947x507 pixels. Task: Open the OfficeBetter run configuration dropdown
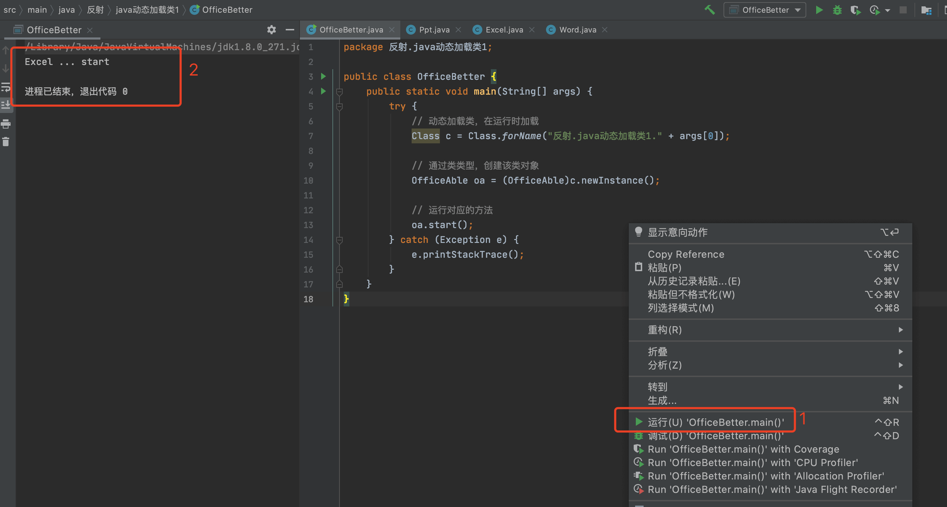pos(765,10)
